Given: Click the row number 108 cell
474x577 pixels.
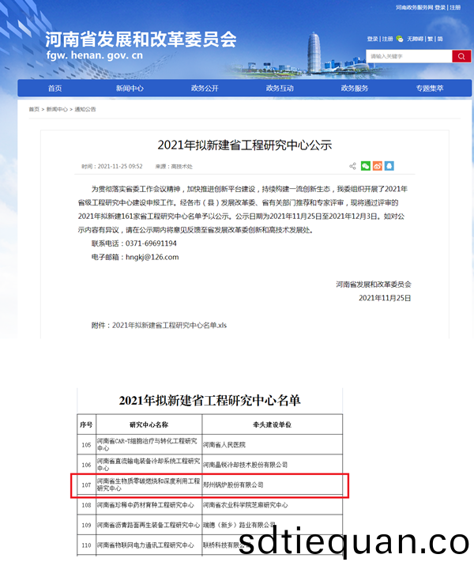Looking at the screenshot, I should click(x=86, y=505).
